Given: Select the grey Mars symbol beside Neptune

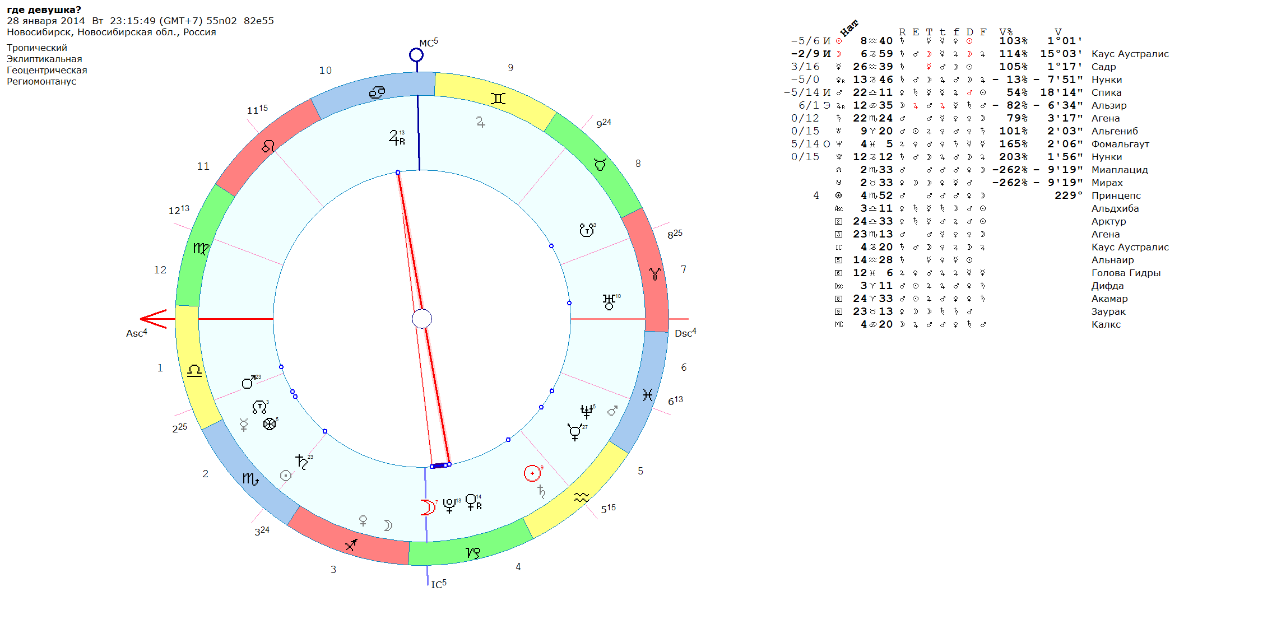Looking at the screenshot, I should pyautogui.click(x=612, y=411).
